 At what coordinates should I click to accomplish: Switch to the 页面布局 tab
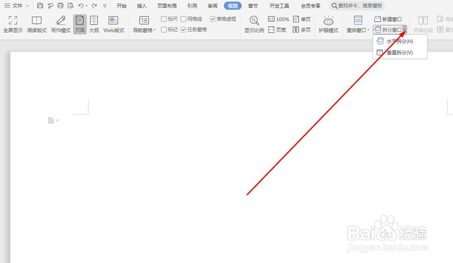point(167,6)
